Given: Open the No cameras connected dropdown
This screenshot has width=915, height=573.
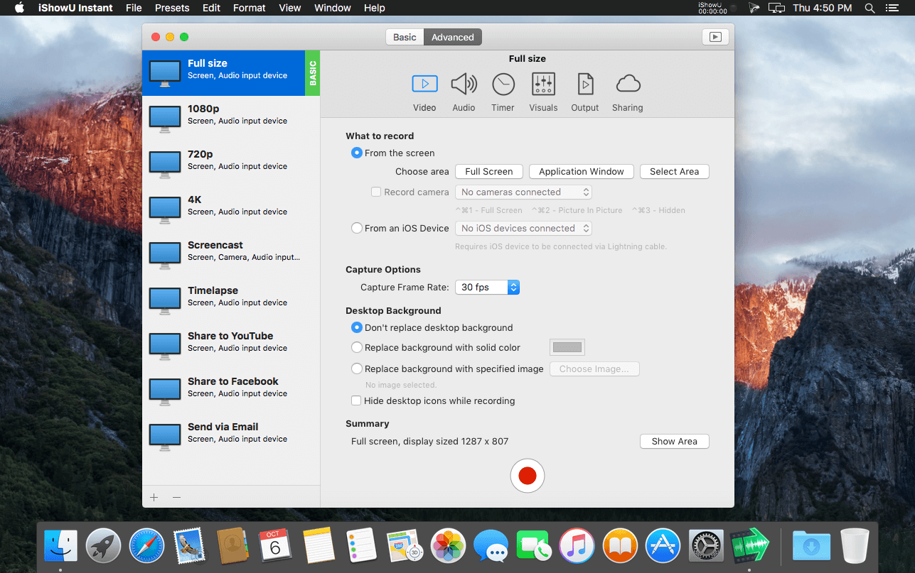Looking at the screenshot, I should tap(523, 192).
